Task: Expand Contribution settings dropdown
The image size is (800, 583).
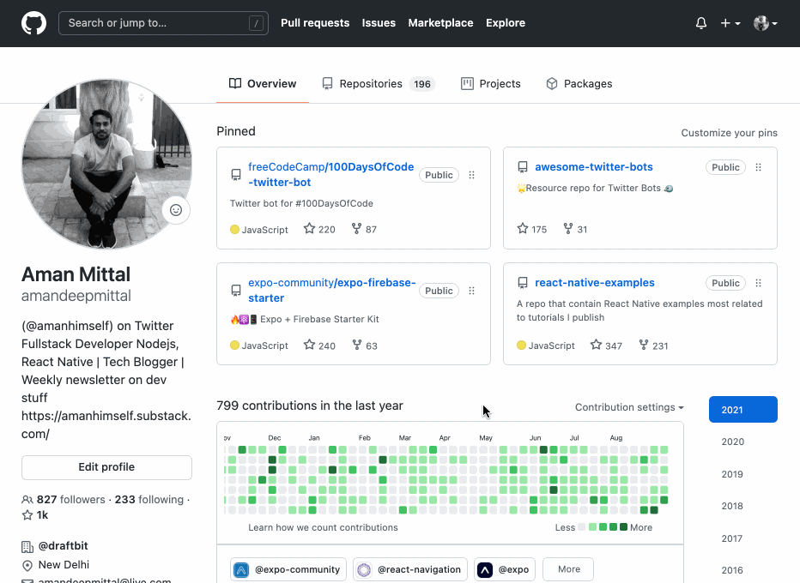Action: [x=629, y=407]
